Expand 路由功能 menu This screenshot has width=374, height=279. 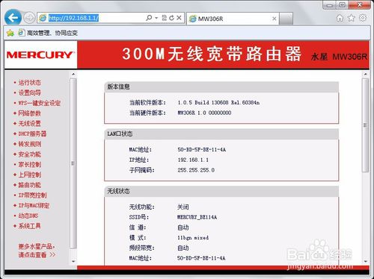click(x=29, y=185)
